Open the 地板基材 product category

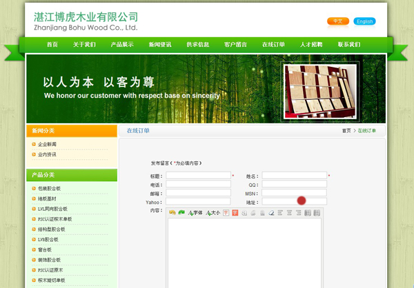point(49,198)
